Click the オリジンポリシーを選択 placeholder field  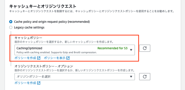(74, 77)
